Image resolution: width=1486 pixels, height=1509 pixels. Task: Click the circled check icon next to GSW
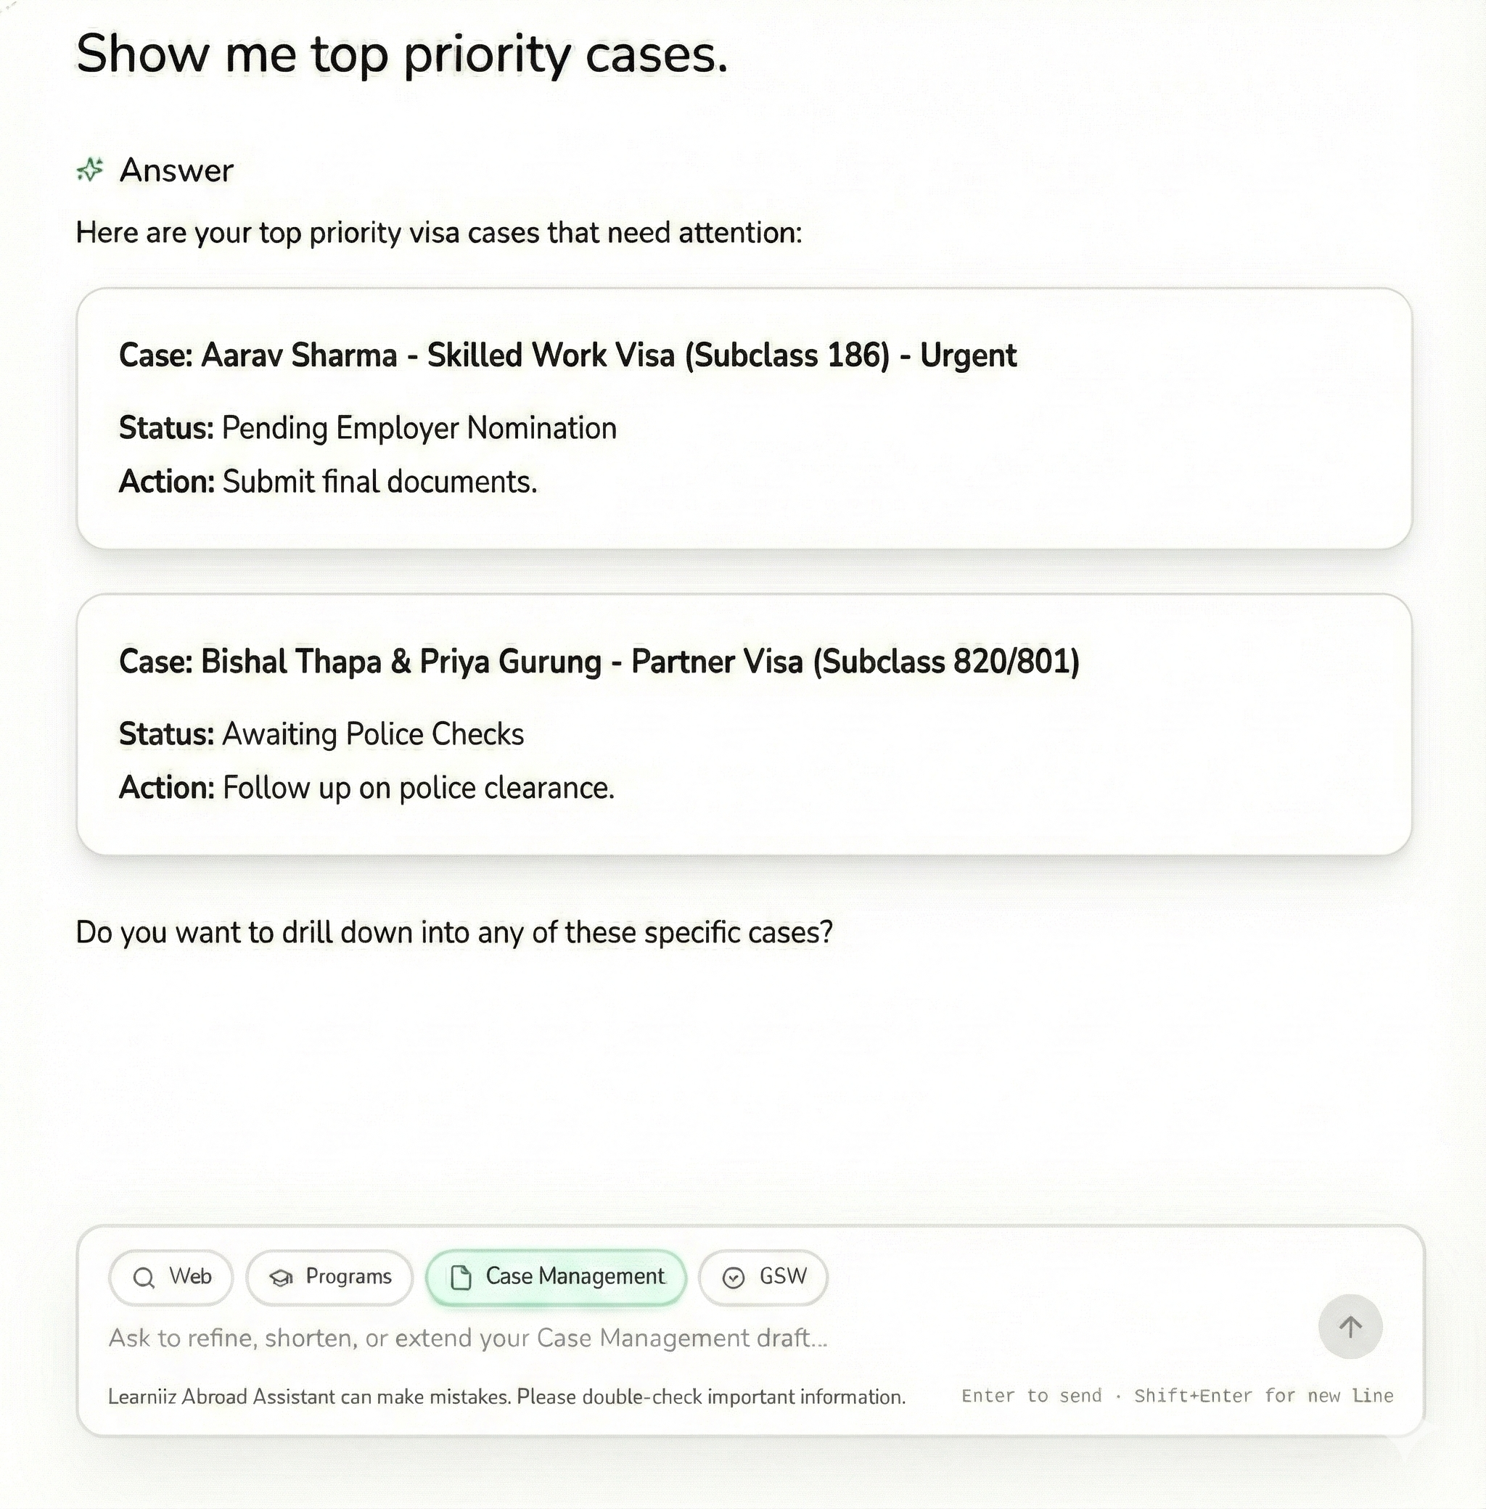734,1278
